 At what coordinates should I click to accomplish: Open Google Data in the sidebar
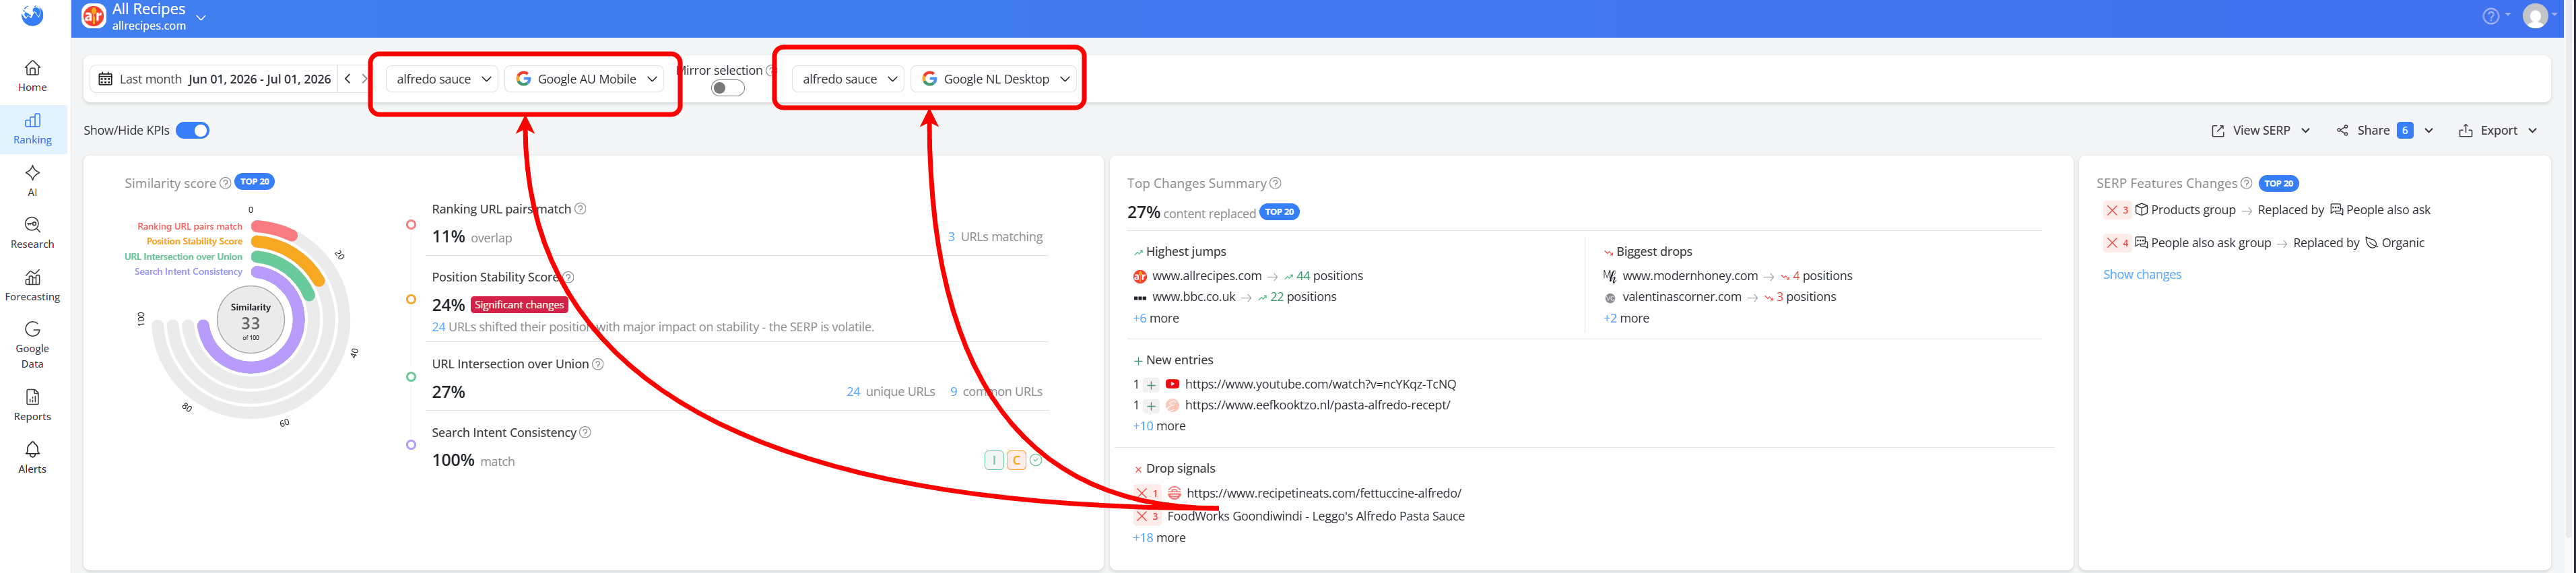(32, 345)
